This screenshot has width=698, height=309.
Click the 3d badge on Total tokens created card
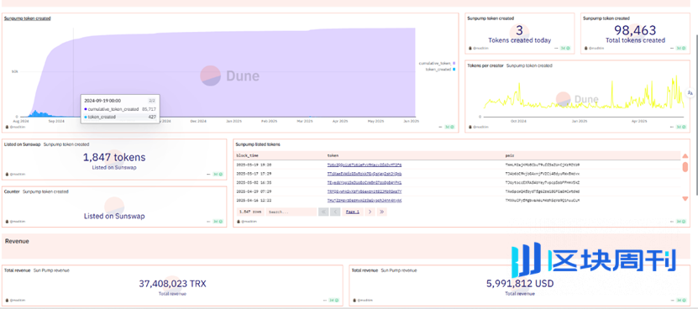coord(681,48)
